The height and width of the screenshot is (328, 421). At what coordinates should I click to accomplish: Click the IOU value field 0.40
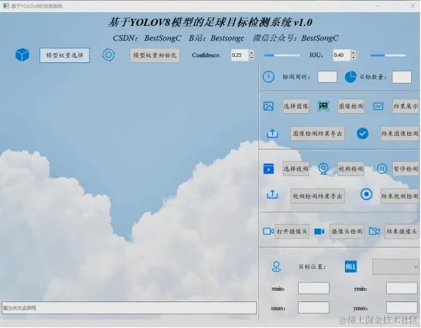342,55
